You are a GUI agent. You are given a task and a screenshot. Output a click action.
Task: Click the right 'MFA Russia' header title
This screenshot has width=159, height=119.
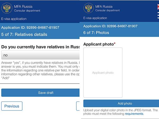tap(104, 7)
